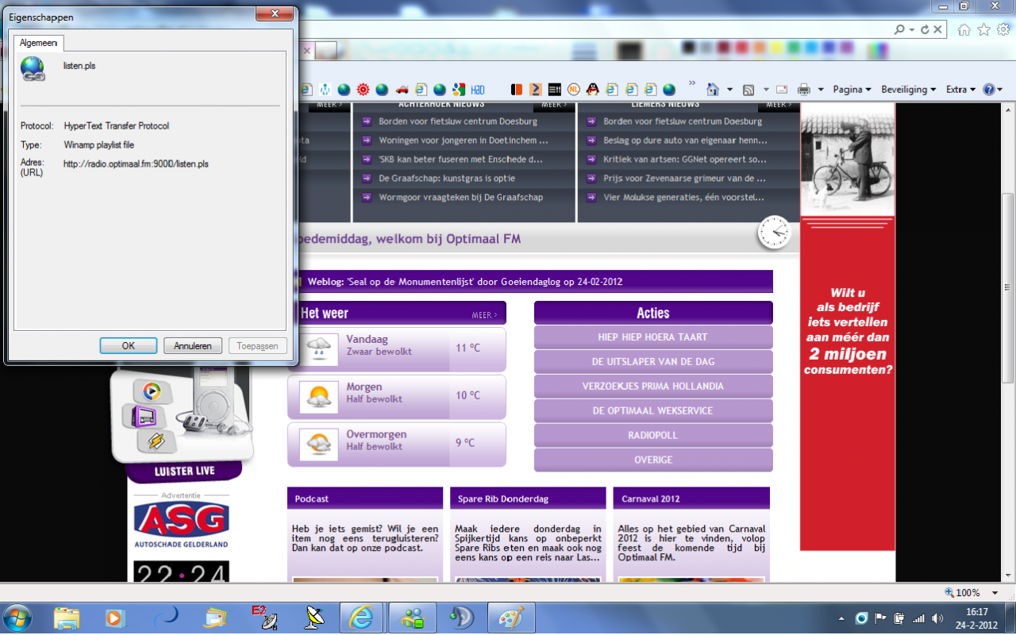1016x635 pixels.
Task: Click the house icon beside the star
Action: coord(964,29)
